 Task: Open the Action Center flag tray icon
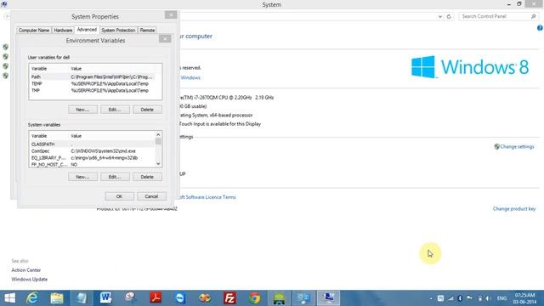pos(469,298)
